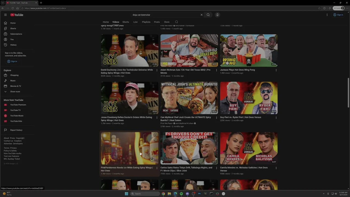The width and height of the screenshot is (350, 197).
Task: Start voice search with the microphone
Action: click(x=217, y=15)
